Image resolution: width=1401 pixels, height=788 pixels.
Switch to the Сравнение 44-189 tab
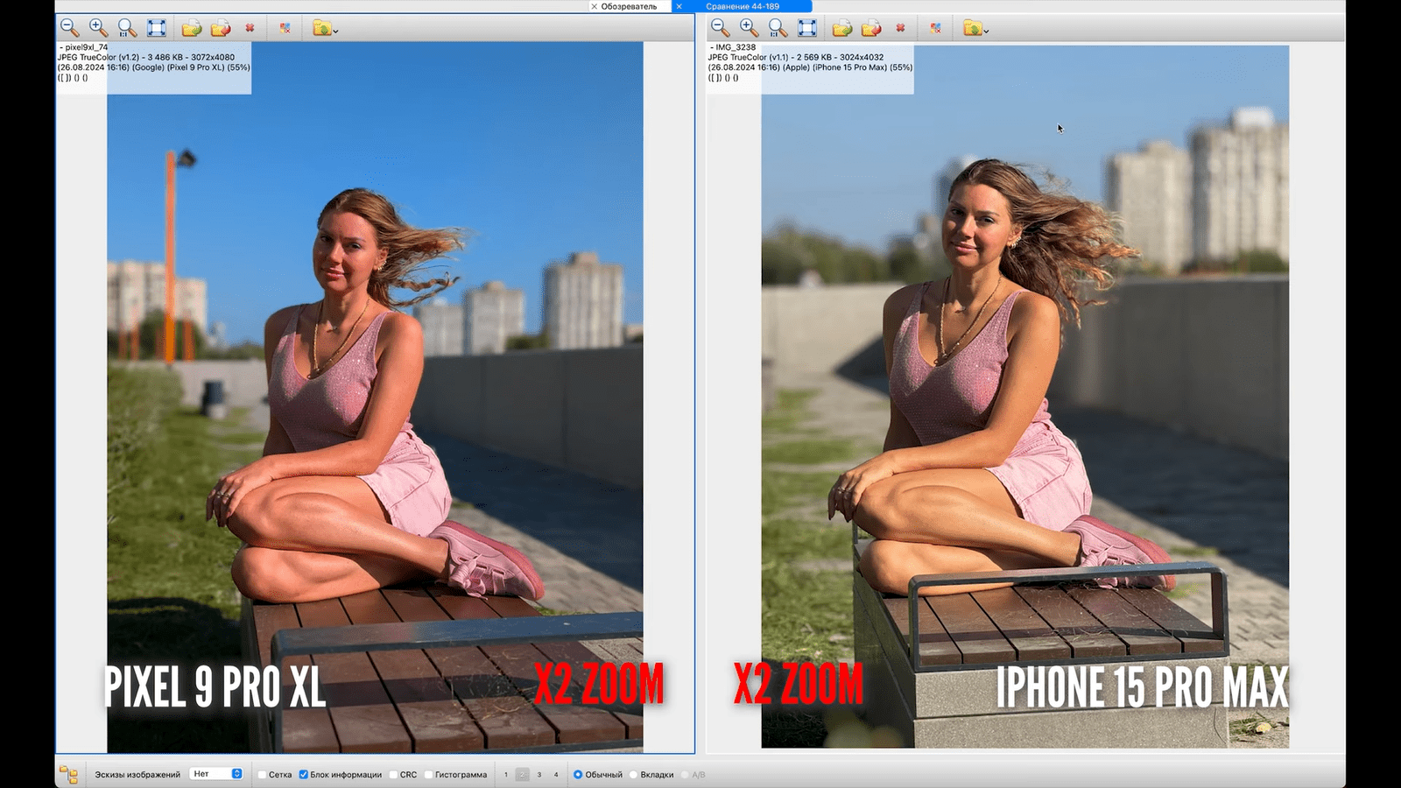click(743, 6)
